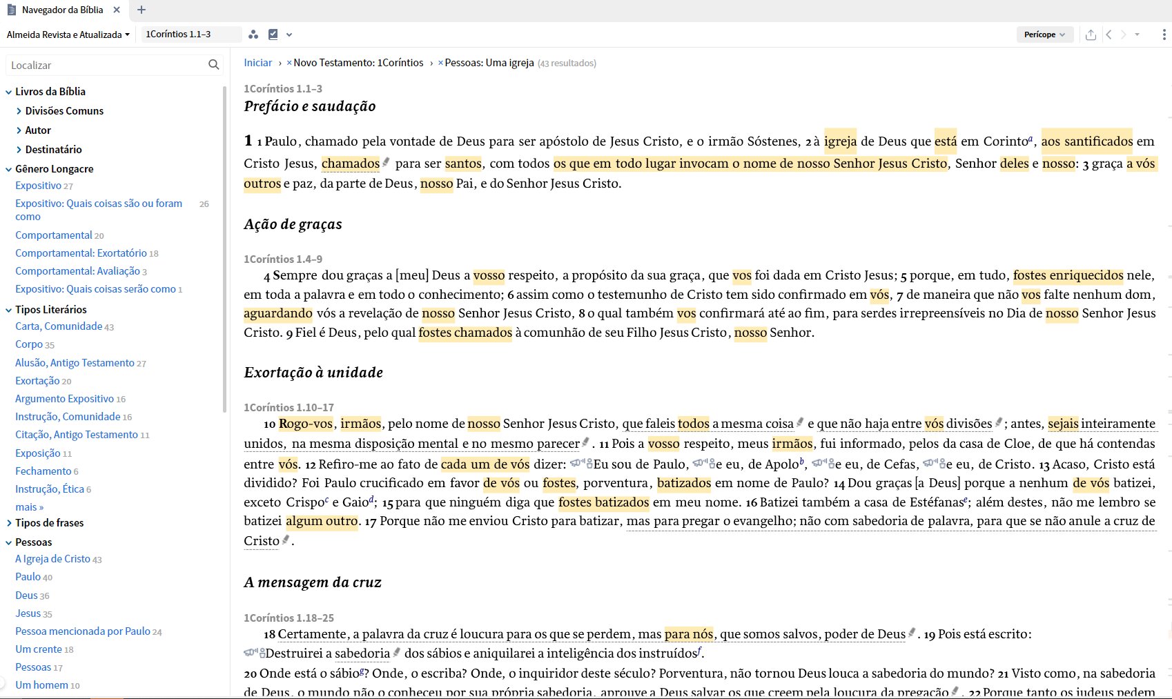Go back with the left arrow icon
The image size is (1172, 699).
[1108, 35]
